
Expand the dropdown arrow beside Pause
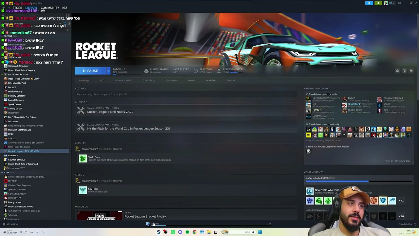click(x=108, y=71)
